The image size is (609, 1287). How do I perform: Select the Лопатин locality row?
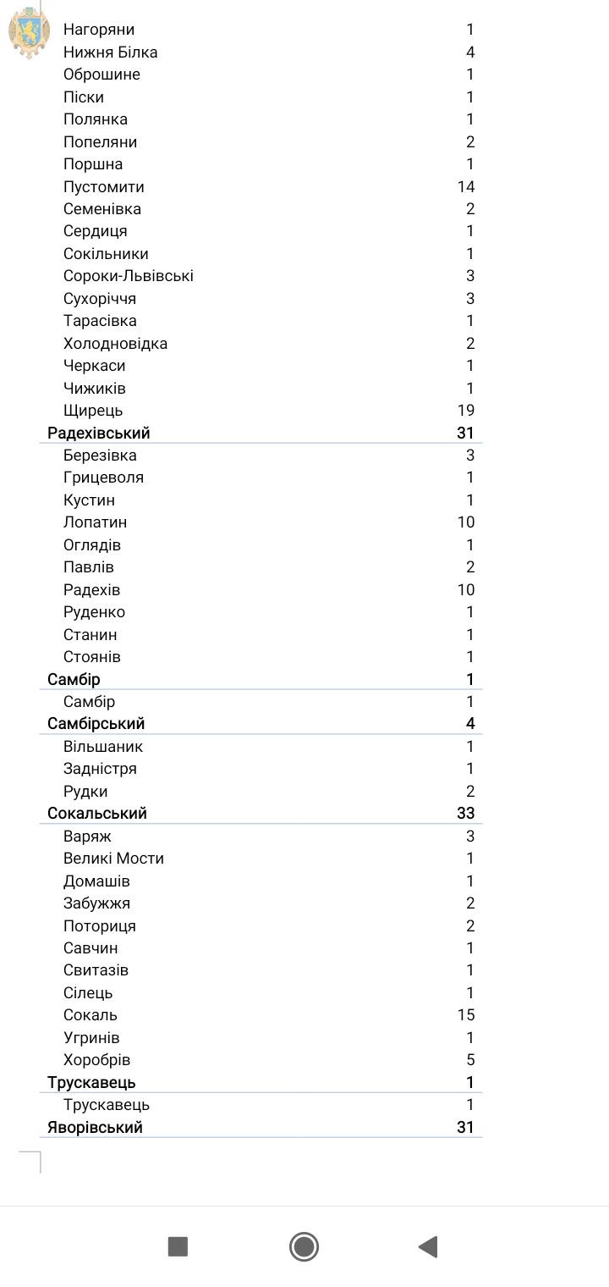click(96, 522)
